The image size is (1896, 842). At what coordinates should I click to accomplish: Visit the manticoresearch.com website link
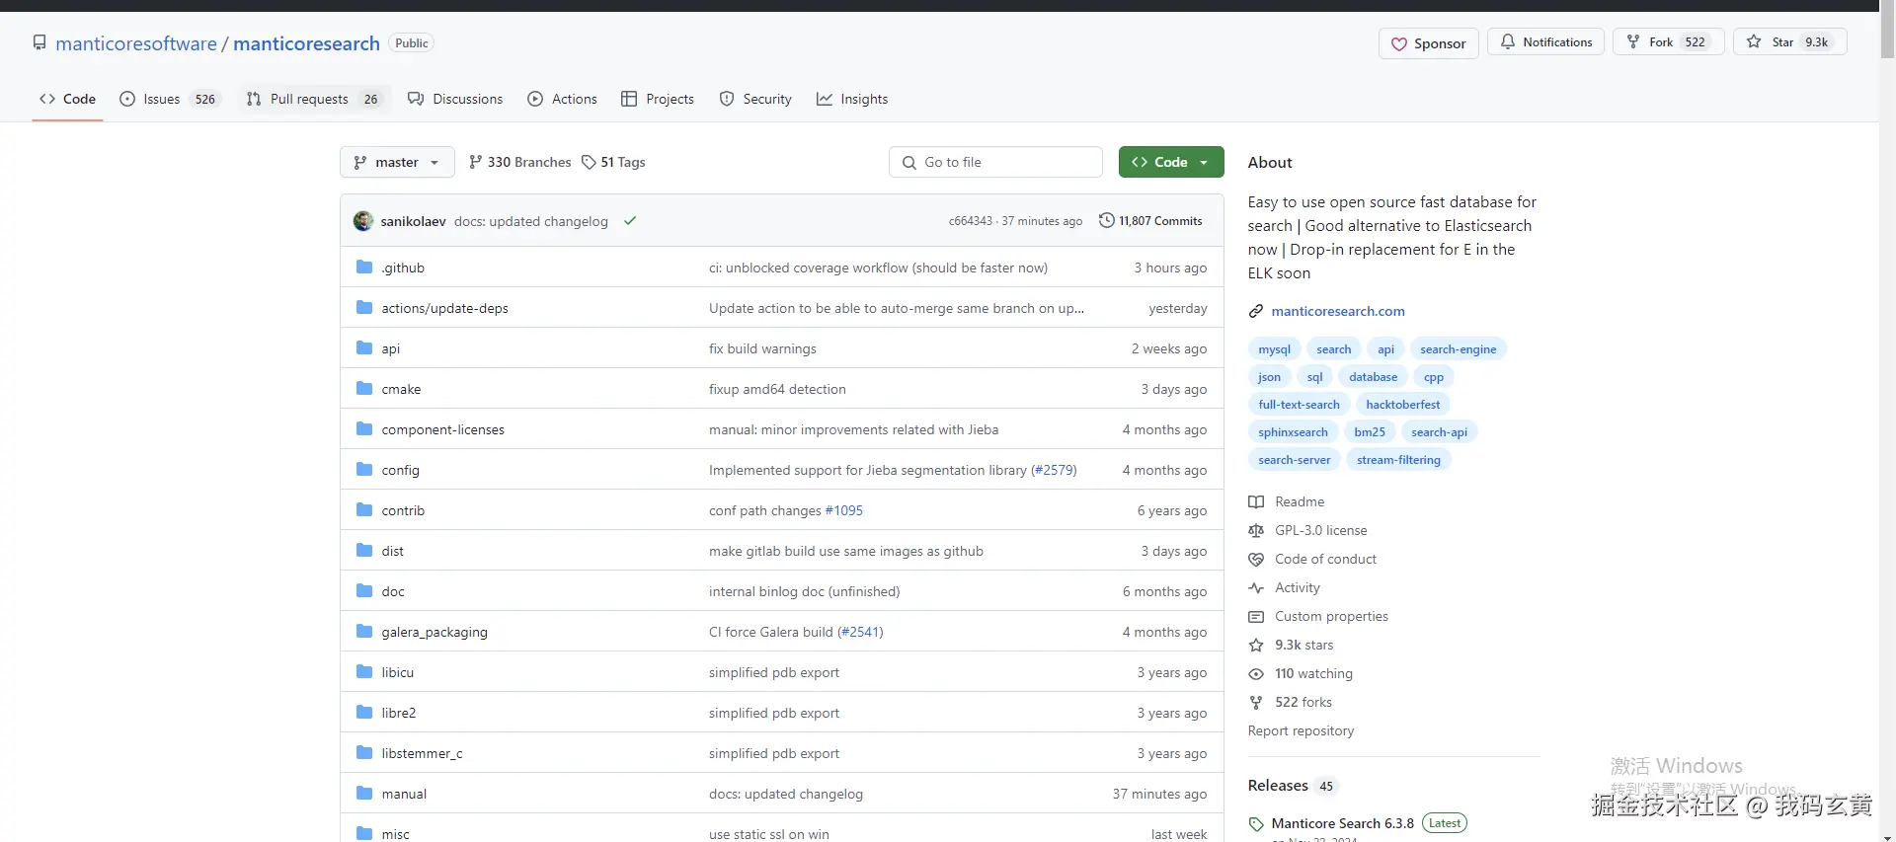pos(1338,311)
